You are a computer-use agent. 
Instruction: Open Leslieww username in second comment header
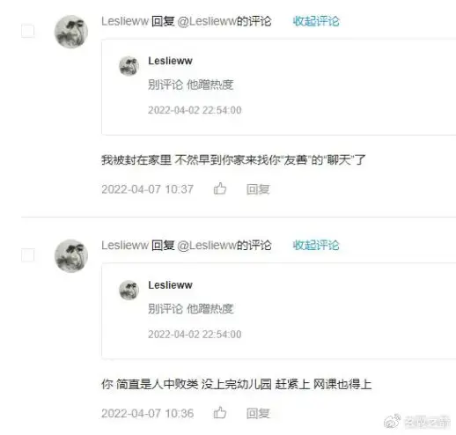point(125,245)
